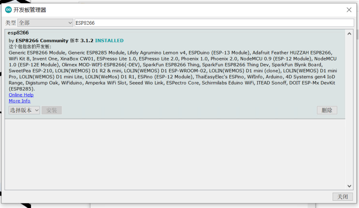The width and height of the screenshot is (359, 208).
Task: Open the More Info link
Action: [x=20, y=101]
